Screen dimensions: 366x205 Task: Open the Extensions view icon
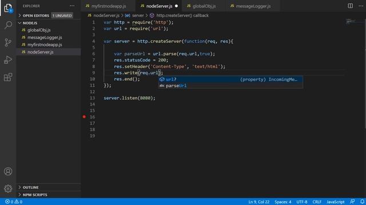coord(8,77)
